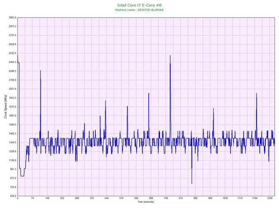This screenshot has width=279, height=209.
Task: Click the 814 seconds x-axis tick label
Action: point(181,198)
